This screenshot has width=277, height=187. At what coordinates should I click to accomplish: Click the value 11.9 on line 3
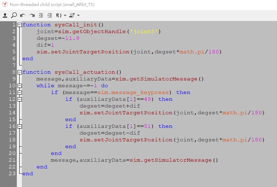(x=72, y=38)
